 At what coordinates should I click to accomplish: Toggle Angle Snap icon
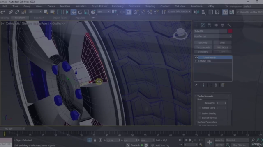[143, 12]
